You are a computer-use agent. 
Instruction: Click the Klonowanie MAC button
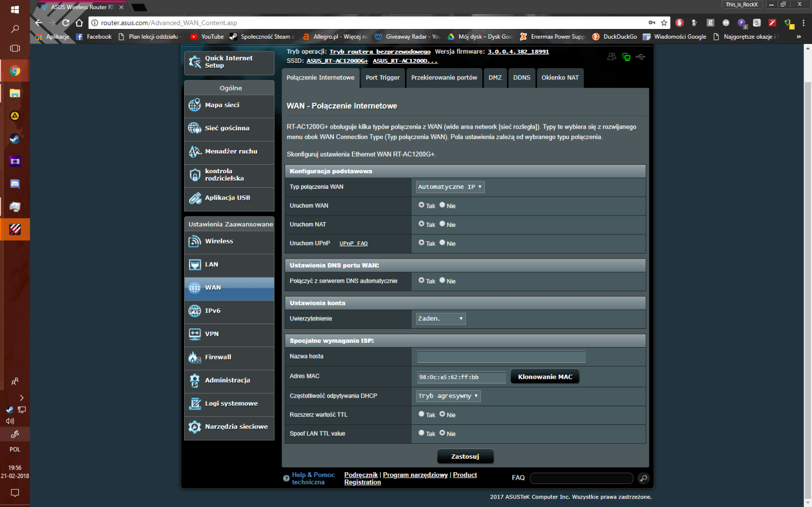pos(545,377)
